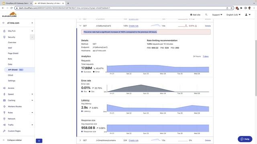Open the Help chat button
257x144 pixels.
(245, 139)
